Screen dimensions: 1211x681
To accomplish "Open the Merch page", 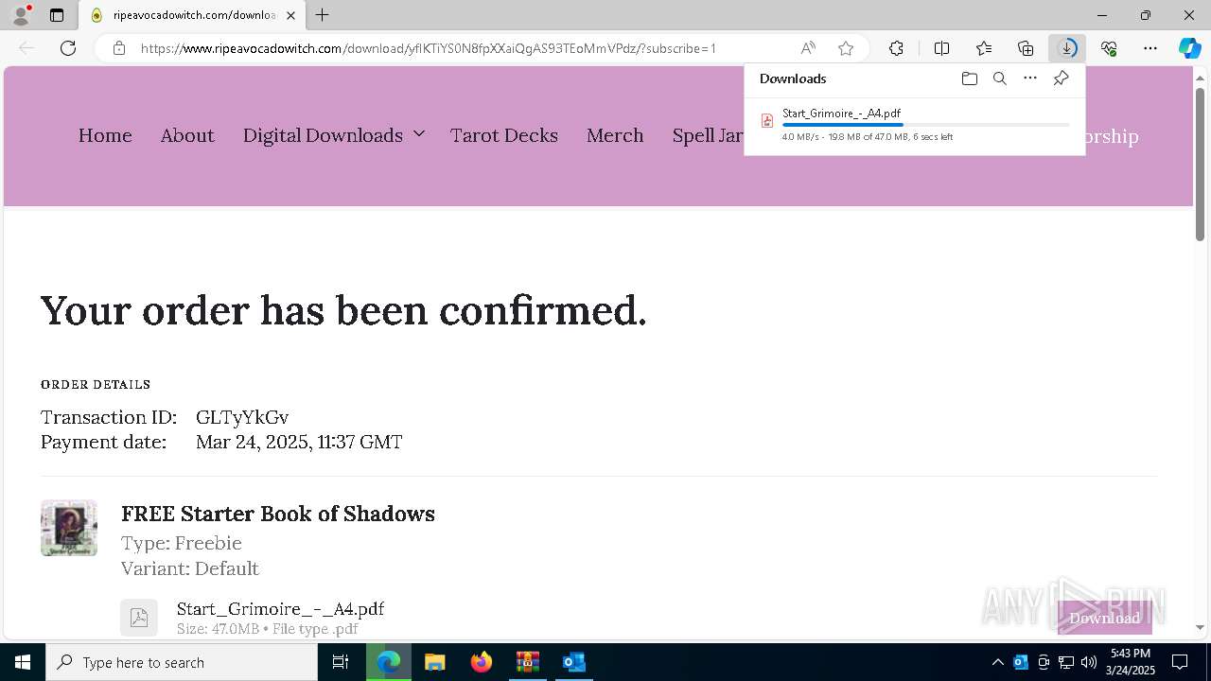I will 615,135.
